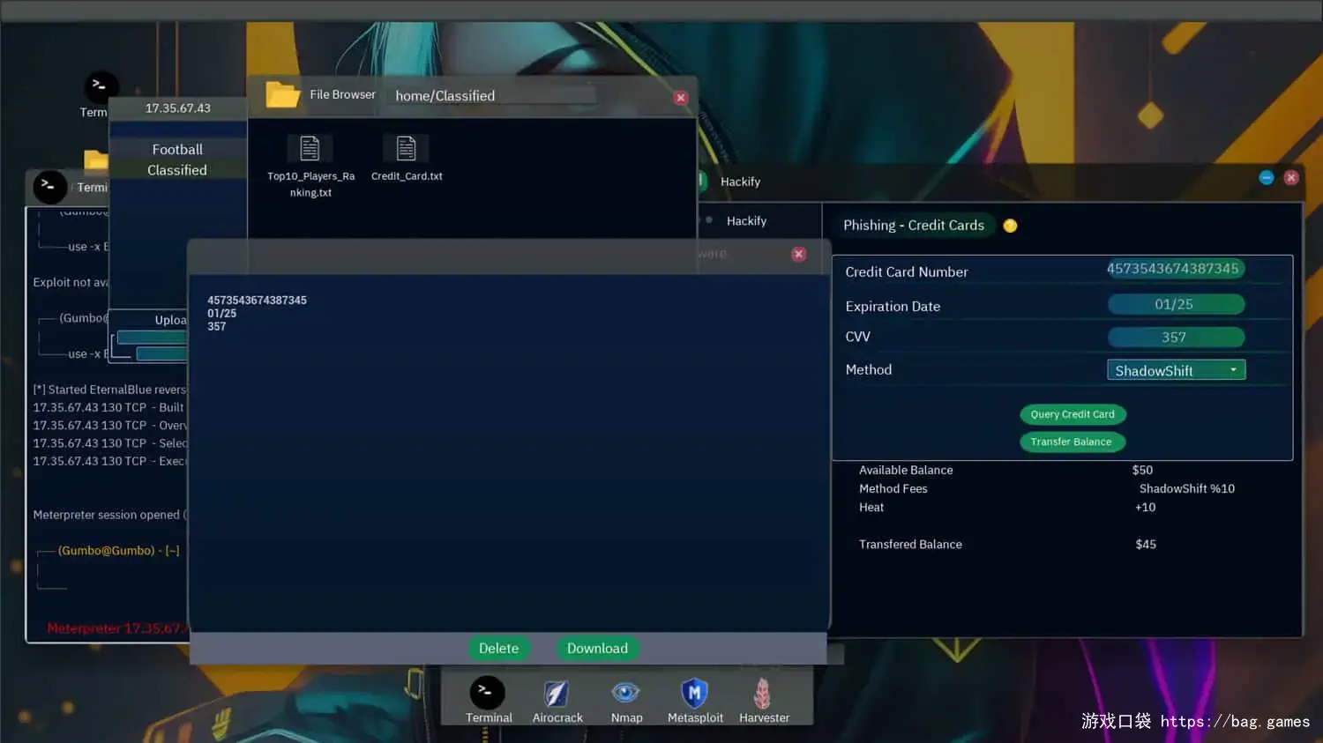
Task: Open the Credit_Card.txt file icon
Action: click(x=406, y=148)
